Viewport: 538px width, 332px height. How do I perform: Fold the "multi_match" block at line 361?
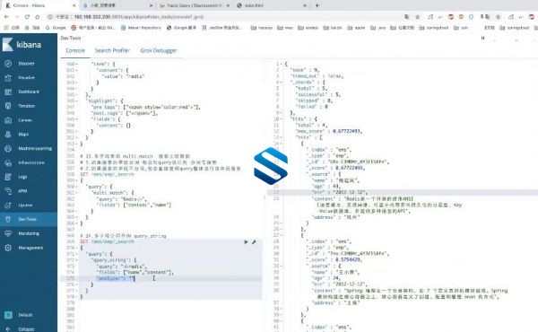point(77,193)
